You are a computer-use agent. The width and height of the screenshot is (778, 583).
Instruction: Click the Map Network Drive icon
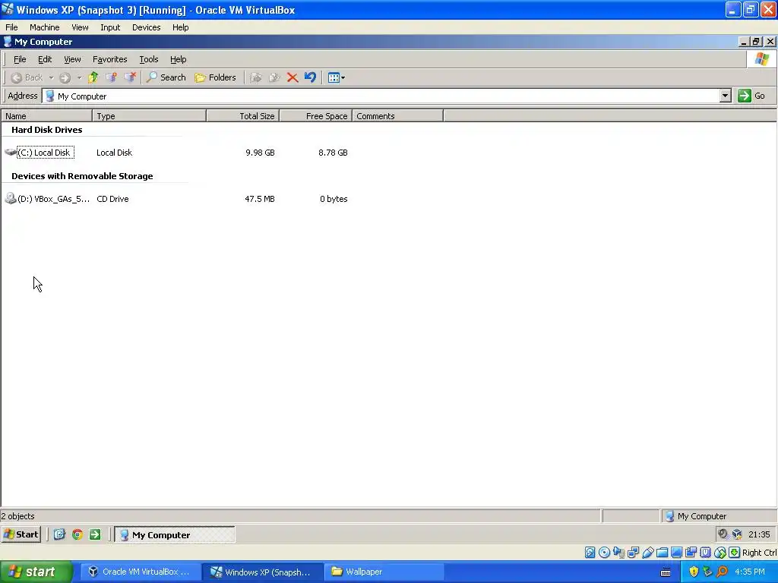(111, 77)
